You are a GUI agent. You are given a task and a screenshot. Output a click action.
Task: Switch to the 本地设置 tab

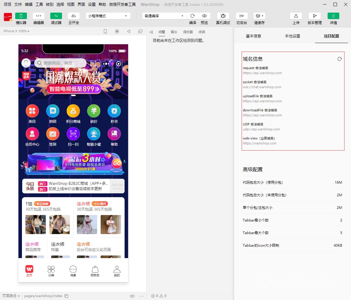[x=292, y=36]
